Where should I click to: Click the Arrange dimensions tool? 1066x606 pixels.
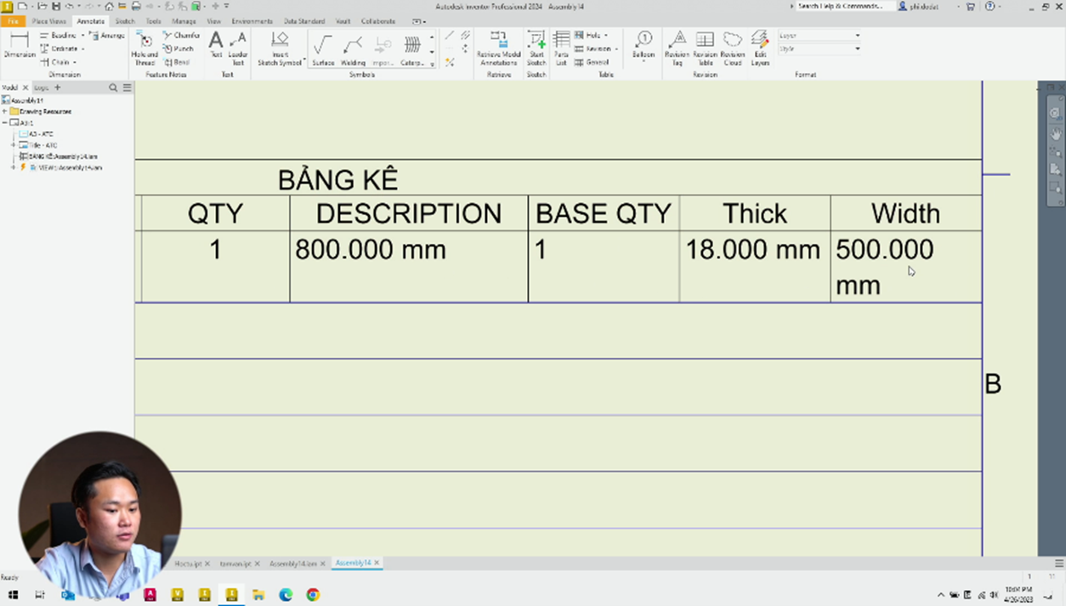[x=107, y=36]
